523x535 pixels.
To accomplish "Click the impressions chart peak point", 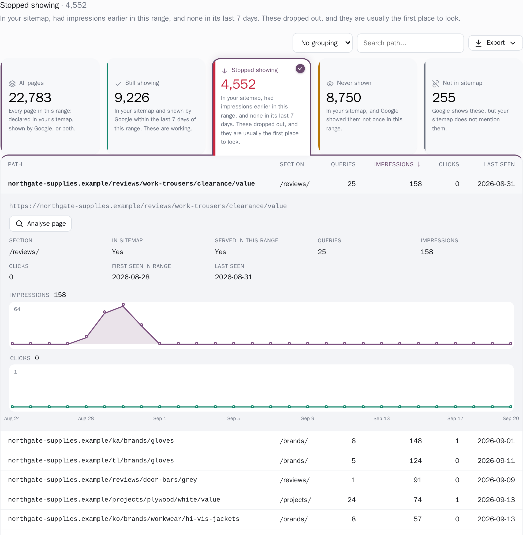I will (x=123, y=304).
